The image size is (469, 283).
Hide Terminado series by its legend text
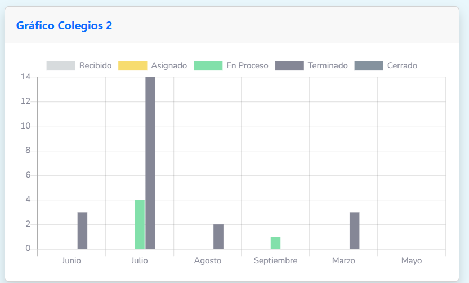pyautogui.click(x=328, y=65)
